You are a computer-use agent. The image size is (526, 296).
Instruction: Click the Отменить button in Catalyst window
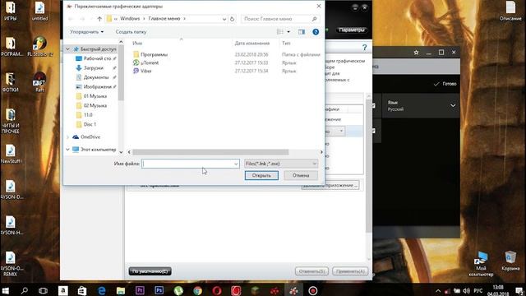[311, 271]
